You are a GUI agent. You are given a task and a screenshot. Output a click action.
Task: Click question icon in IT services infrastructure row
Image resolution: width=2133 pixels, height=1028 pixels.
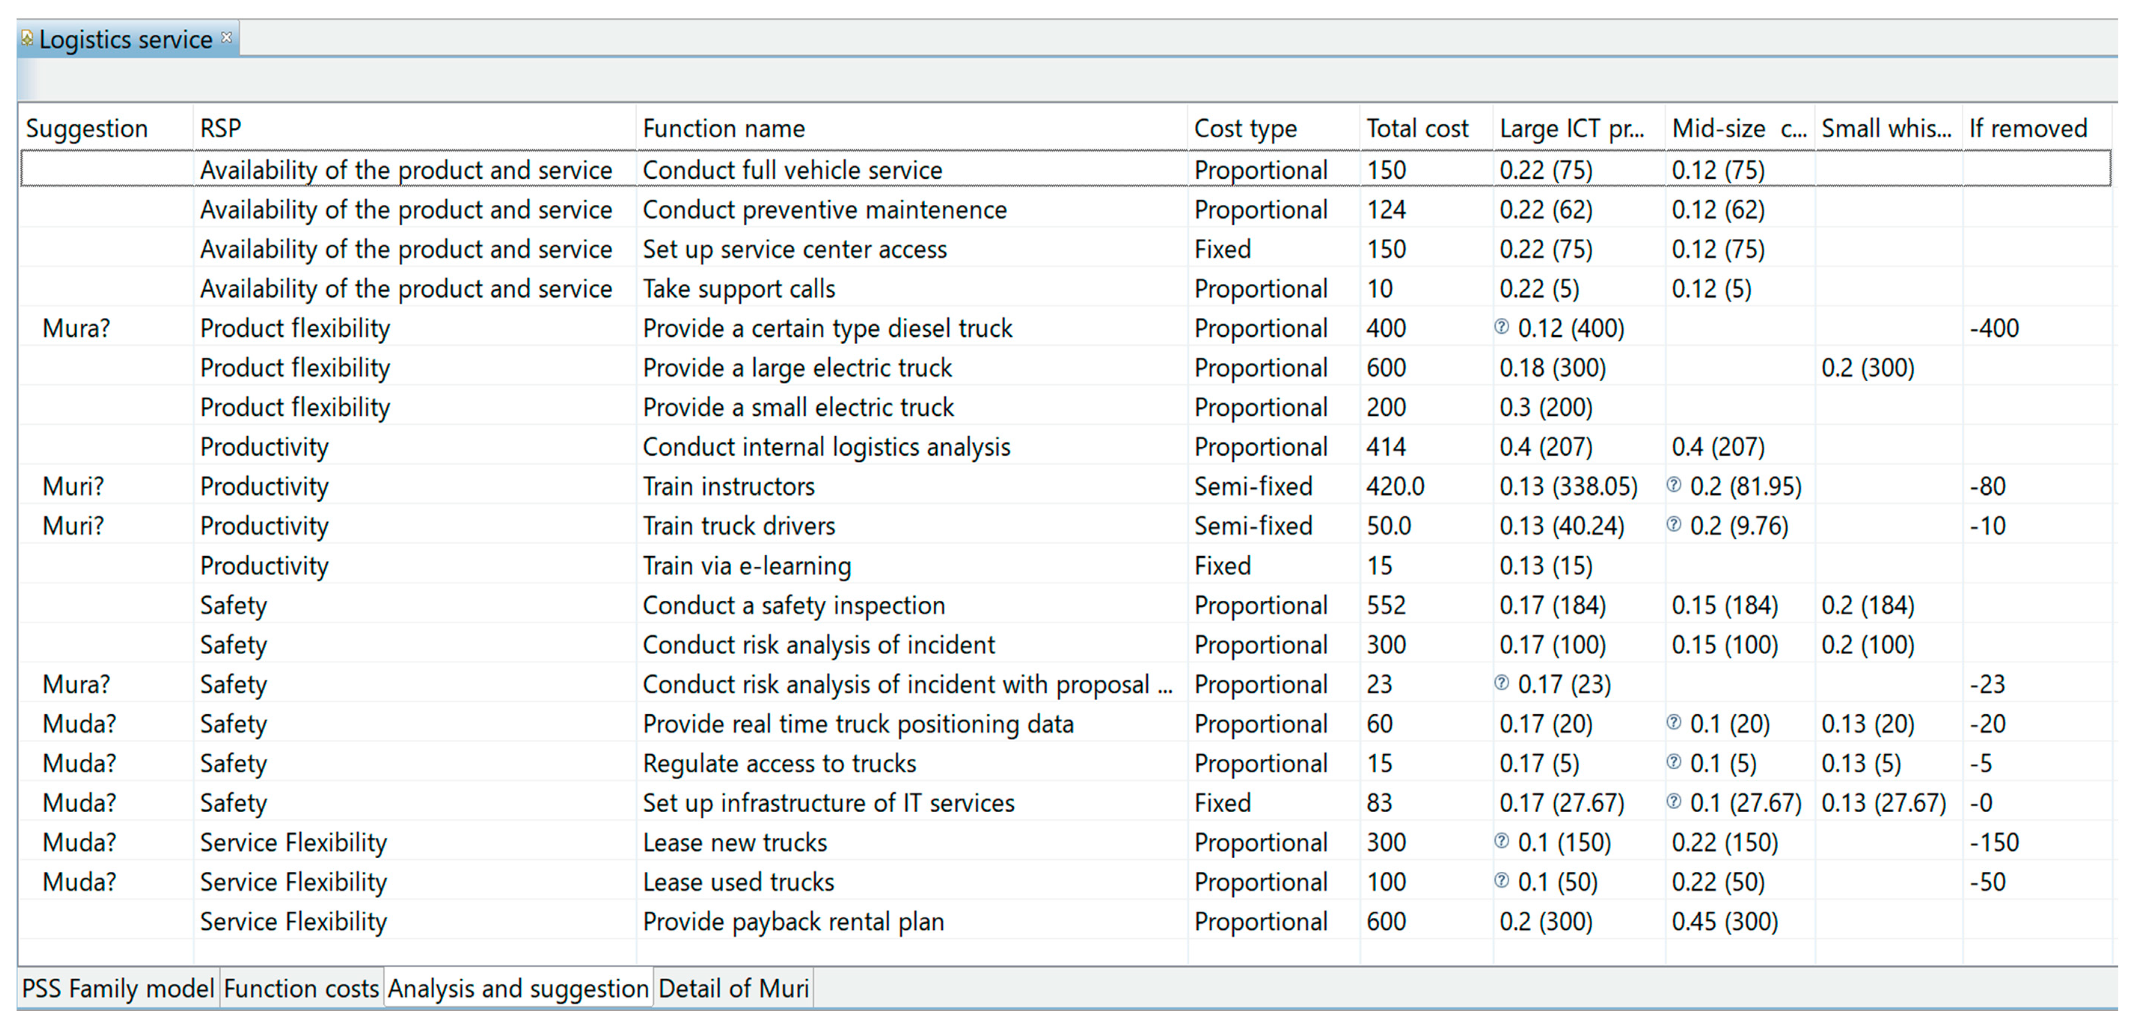pyautogui.click(x=1674, y=801)
